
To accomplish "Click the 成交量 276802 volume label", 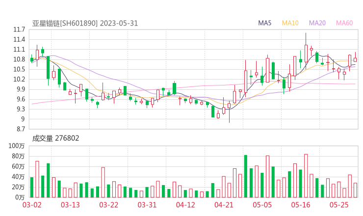I will (x=55, y=138).
